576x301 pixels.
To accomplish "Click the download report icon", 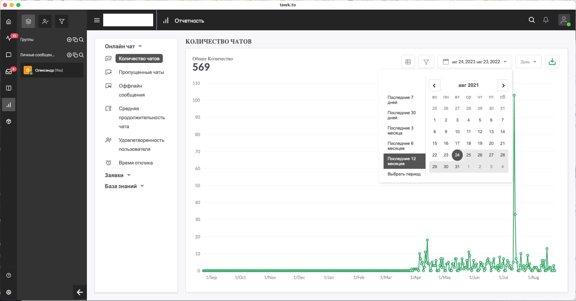I will pos(552,62).
